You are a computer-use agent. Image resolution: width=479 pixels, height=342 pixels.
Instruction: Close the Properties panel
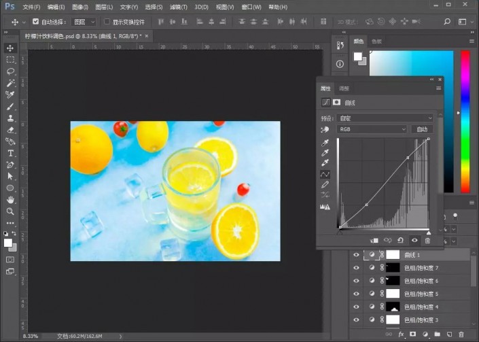[x=440, y=80]
